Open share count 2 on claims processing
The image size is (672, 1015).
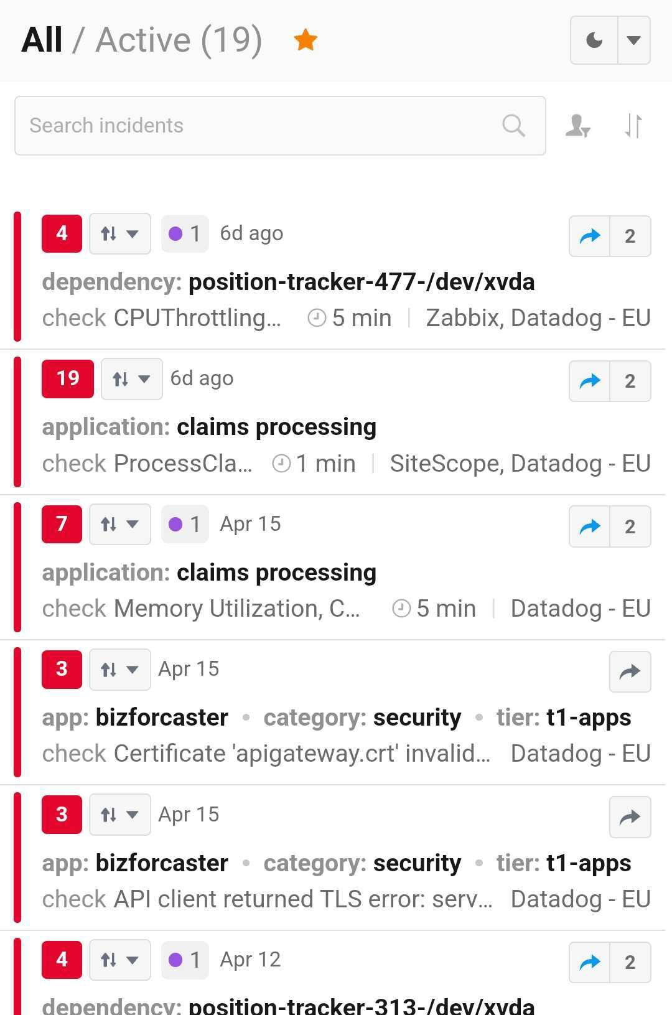(630, 381)
